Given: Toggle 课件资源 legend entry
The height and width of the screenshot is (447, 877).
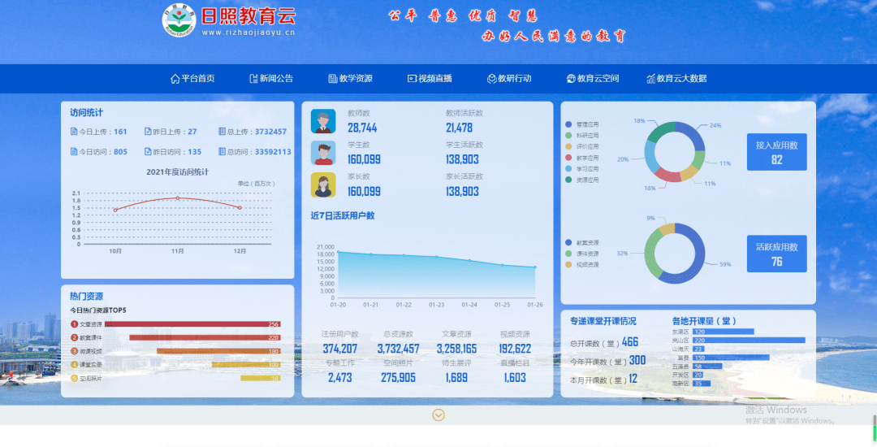Looking at the screenshot, I should pyautogui.click(x=582, y=254).
